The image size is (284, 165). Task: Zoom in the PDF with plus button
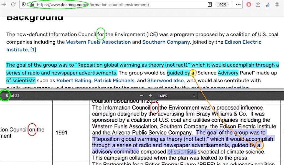(x=151, y=96)
